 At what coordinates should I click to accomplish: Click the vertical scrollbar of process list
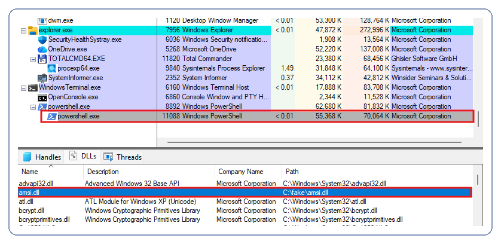tap(478, 119)
